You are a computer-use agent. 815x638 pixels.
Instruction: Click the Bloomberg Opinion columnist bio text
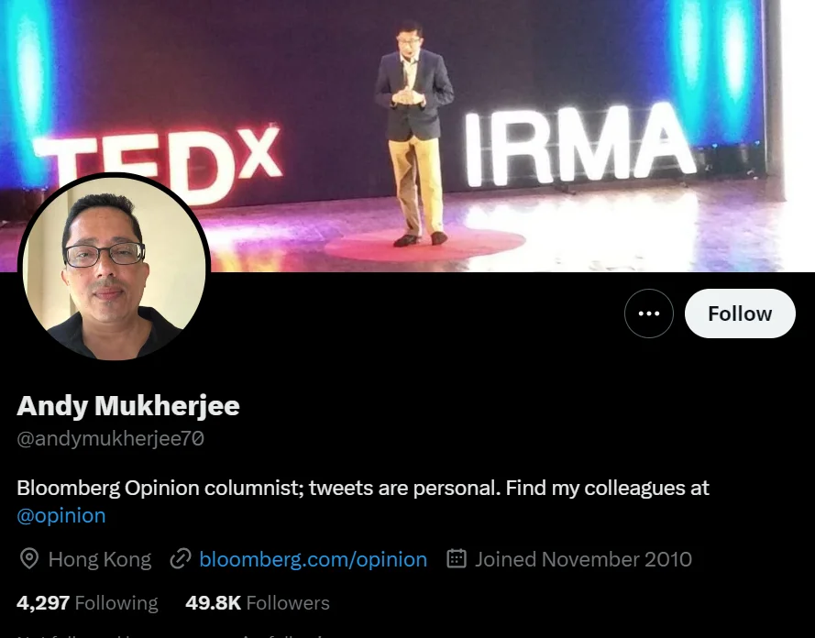tap(363, 489)
